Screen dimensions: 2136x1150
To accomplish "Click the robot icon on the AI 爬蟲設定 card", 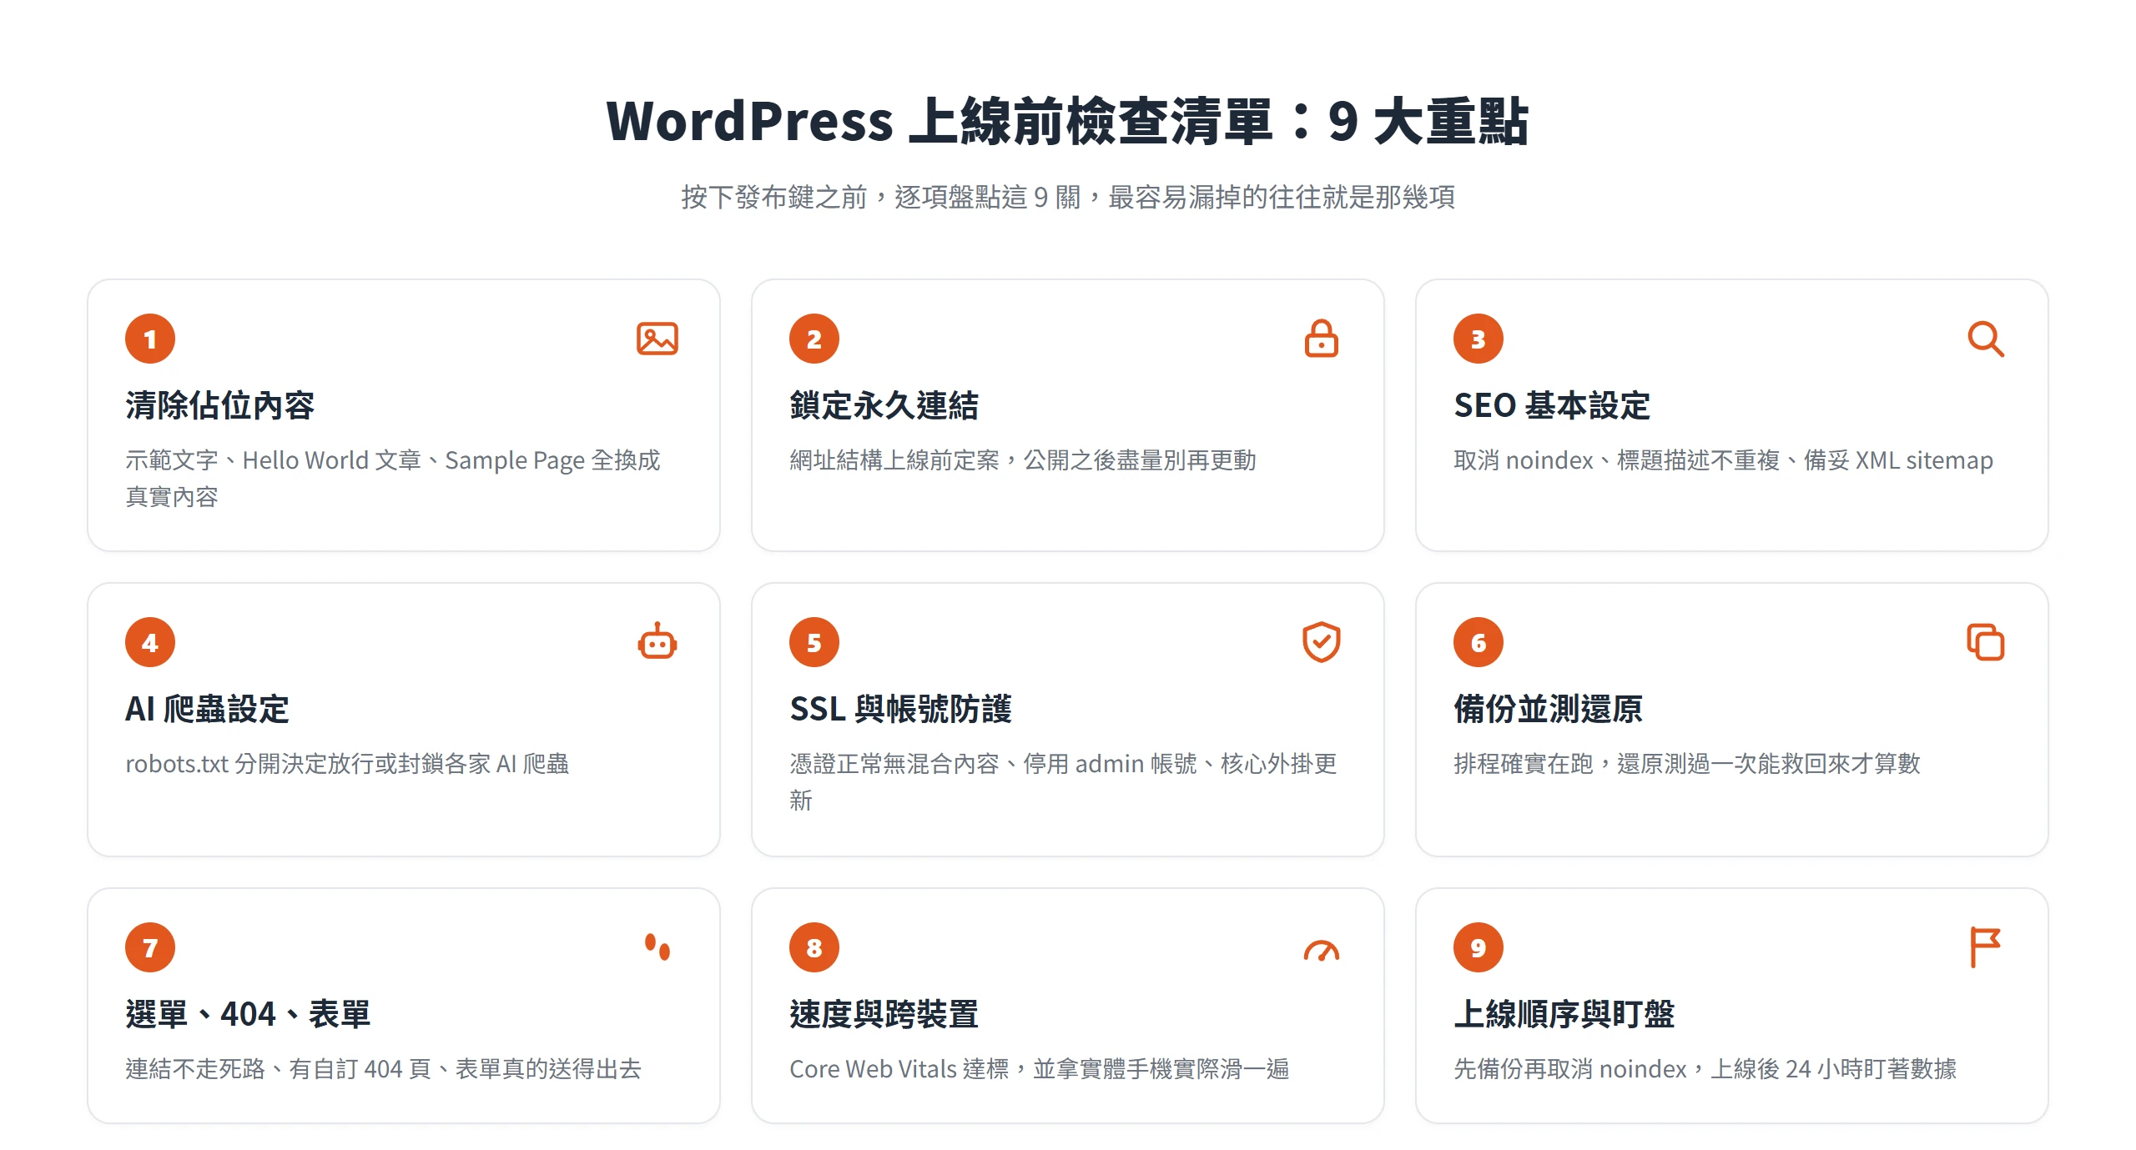I will [657, 641].
